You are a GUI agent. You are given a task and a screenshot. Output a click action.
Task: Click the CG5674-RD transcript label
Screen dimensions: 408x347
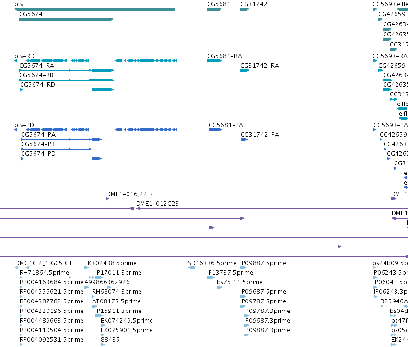point(37,85)
